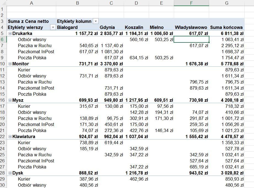
Task: Select the column F header
Action: point(191,3)
